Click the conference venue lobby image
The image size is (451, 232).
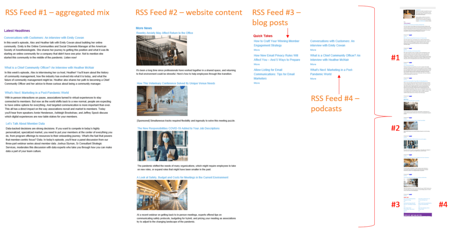tap(155, 101)
